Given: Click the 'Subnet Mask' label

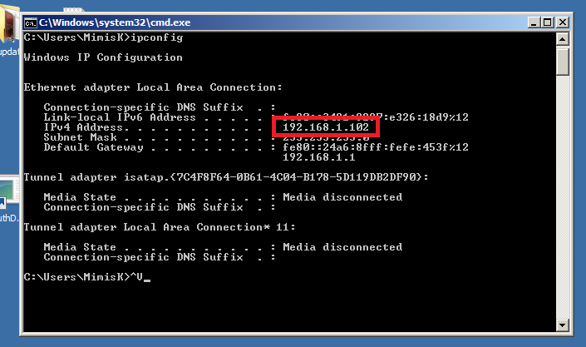Looking at the screenshot, I should click(x=80, y=137).
